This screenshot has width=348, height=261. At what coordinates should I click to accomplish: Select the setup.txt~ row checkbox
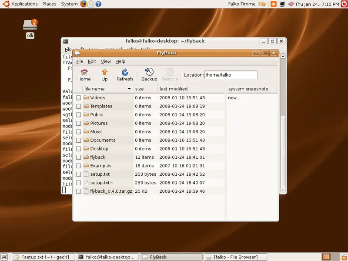pos(78,183)
